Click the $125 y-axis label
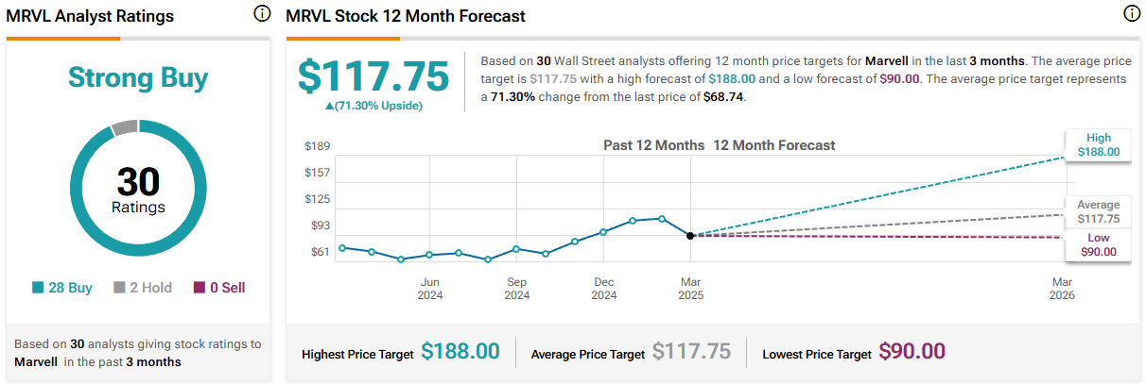Viewport: 1146px width, 384px height. coord(317,199)
